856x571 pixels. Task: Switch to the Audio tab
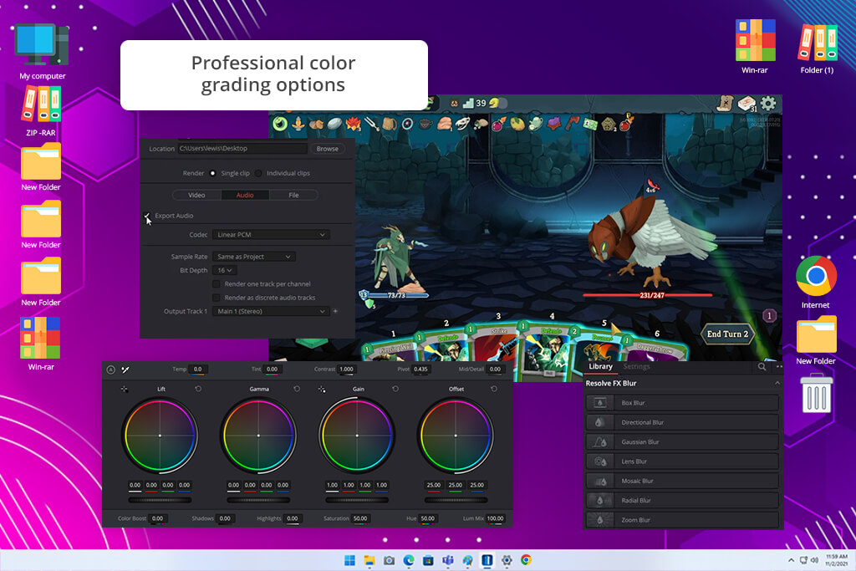tap(245, 195)
